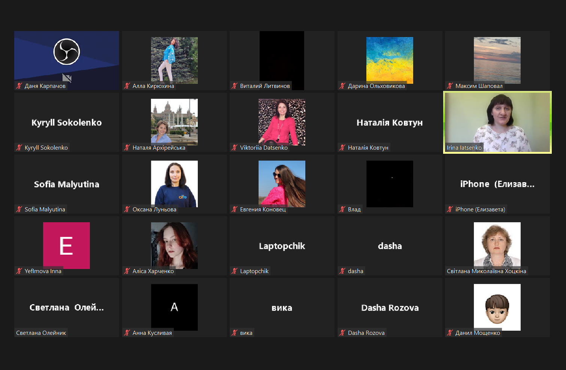Click the muted mic icon beside Дарина Ольховикова
This screenshot has width=566, height=370.
[x=342, y=86]
